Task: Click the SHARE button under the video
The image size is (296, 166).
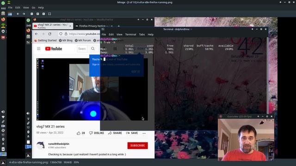Action: tap(115, 133)
